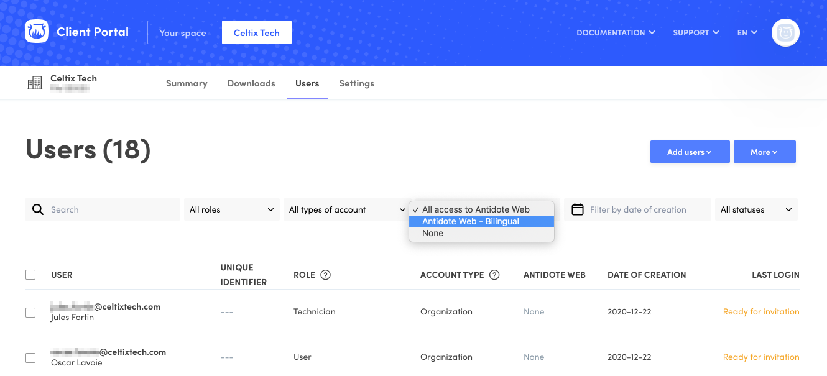Click the Filter by date of creation field
827x376 pixels.
pos(637,209)
